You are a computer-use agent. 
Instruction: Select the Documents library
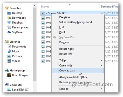19,47
